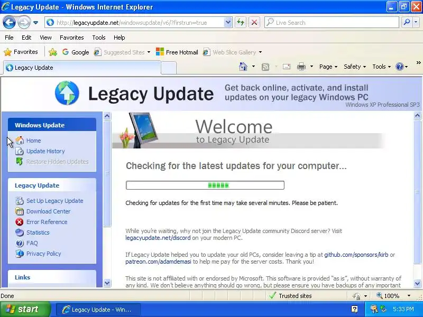The height and width of the screenshot is (317, 423).
Task: Click the RSS Feeds icon
Action: coord(265,67)
